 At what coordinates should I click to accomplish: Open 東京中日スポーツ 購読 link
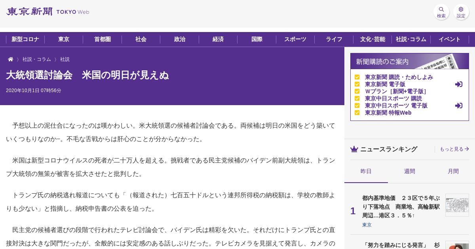coord(393,98)
